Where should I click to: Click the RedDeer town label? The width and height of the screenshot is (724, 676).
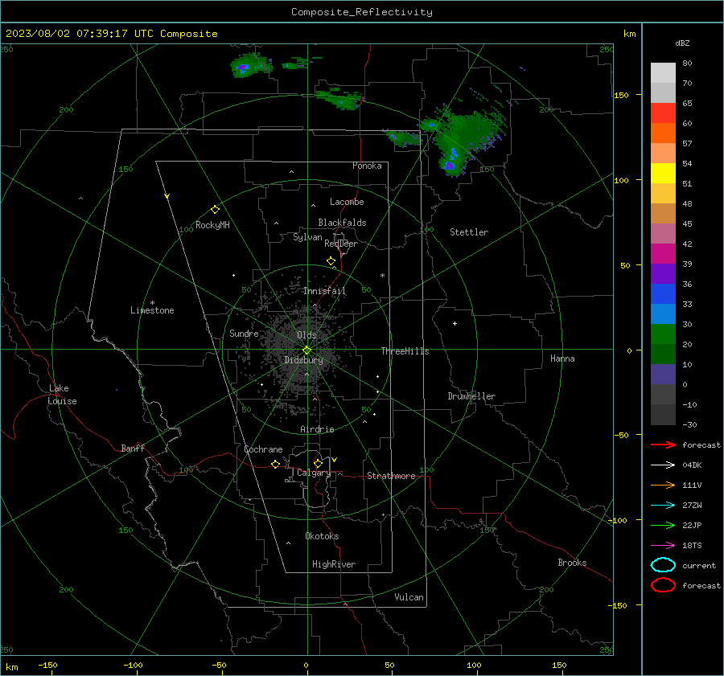[x=341, y=244]
